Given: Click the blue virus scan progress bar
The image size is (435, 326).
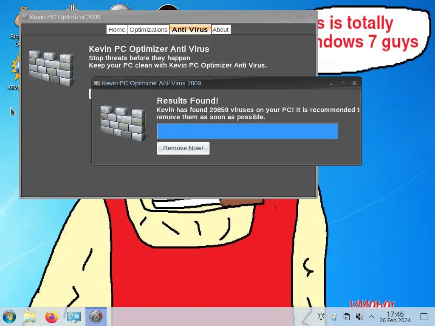Looking at the screenshot, I should point(248,132).
